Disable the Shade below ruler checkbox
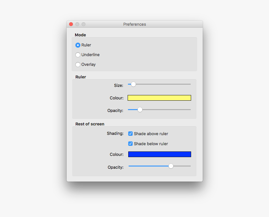269x217 pixels. point(130,143)
